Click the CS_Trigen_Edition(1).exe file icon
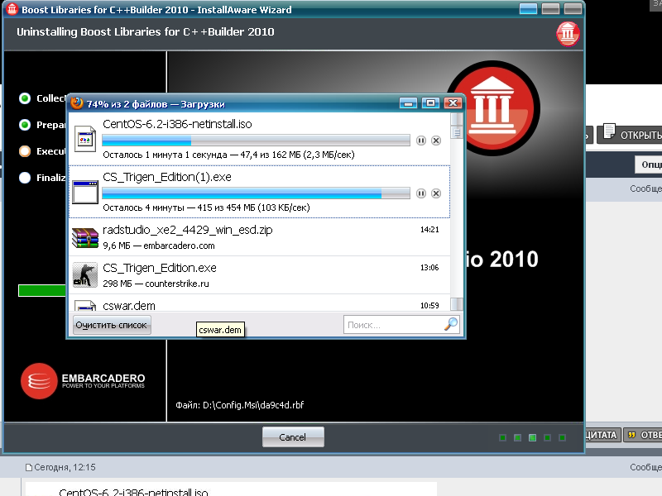Image resolution: width=662 pixels, height=496 pixels. (x=85, y=192)
